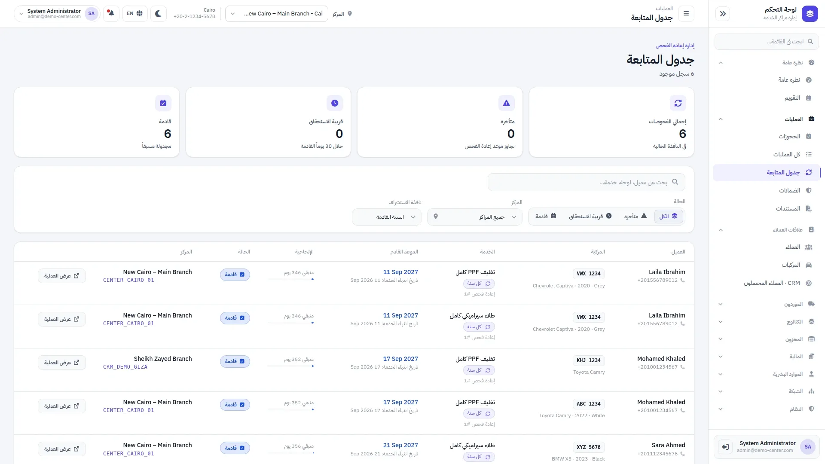
Task: Click the متأخرة card warning icon
Action: coord(507,103)
